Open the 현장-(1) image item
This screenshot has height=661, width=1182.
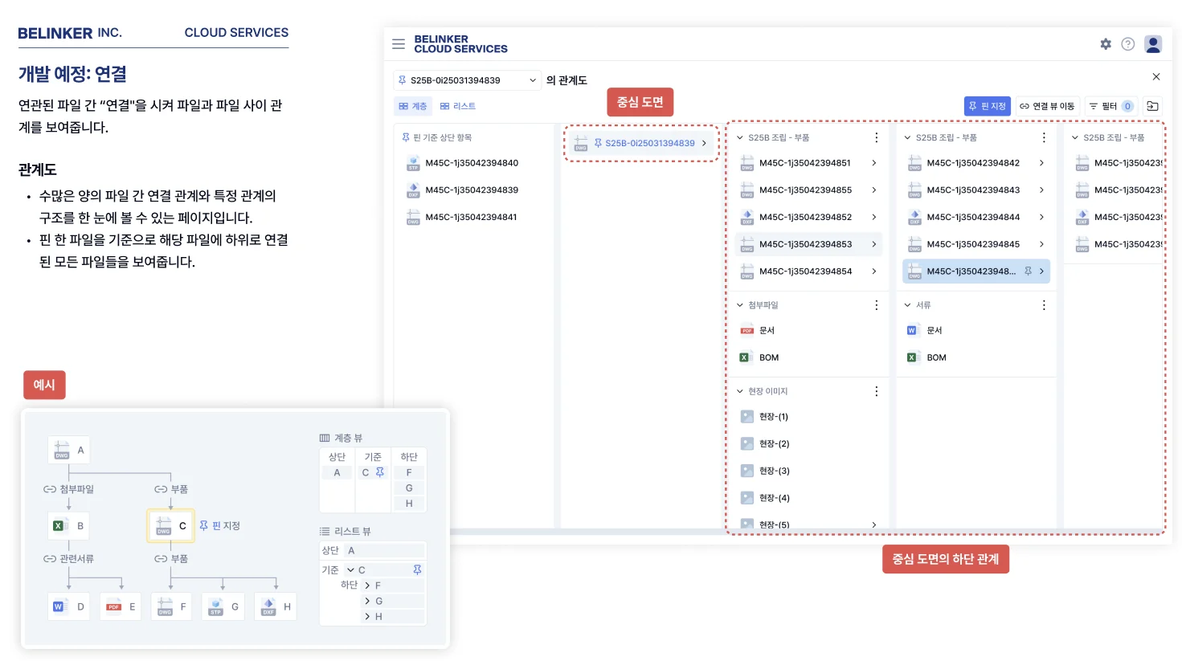tap(773, 417)
